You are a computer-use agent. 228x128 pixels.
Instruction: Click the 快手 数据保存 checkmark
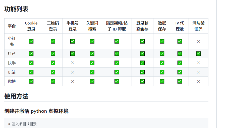(162, 63)
